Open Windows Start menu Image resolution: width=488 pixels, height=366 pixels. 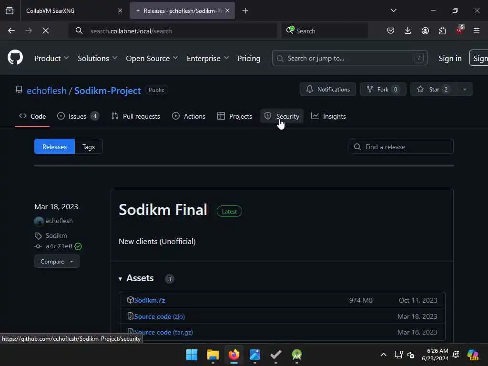(192, 355)
